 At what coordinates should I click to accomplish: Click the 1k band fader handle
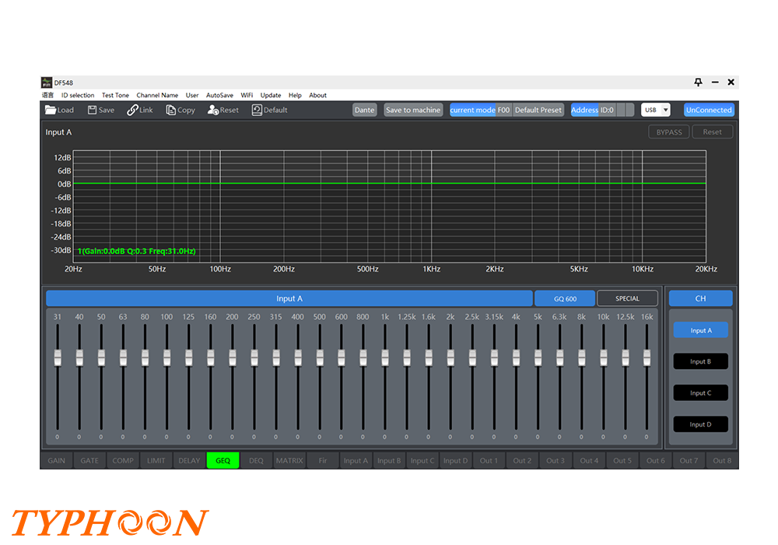(x=384, y=357)
